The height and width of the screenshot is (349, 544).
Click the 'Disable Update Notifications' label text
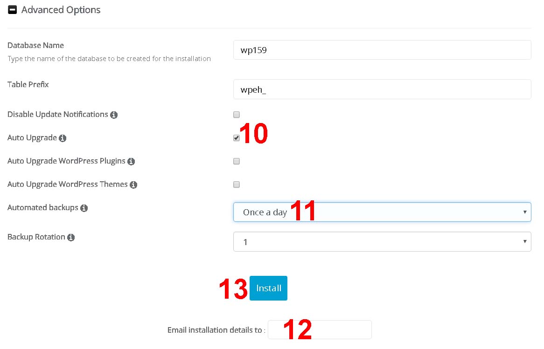coord(58,115)
